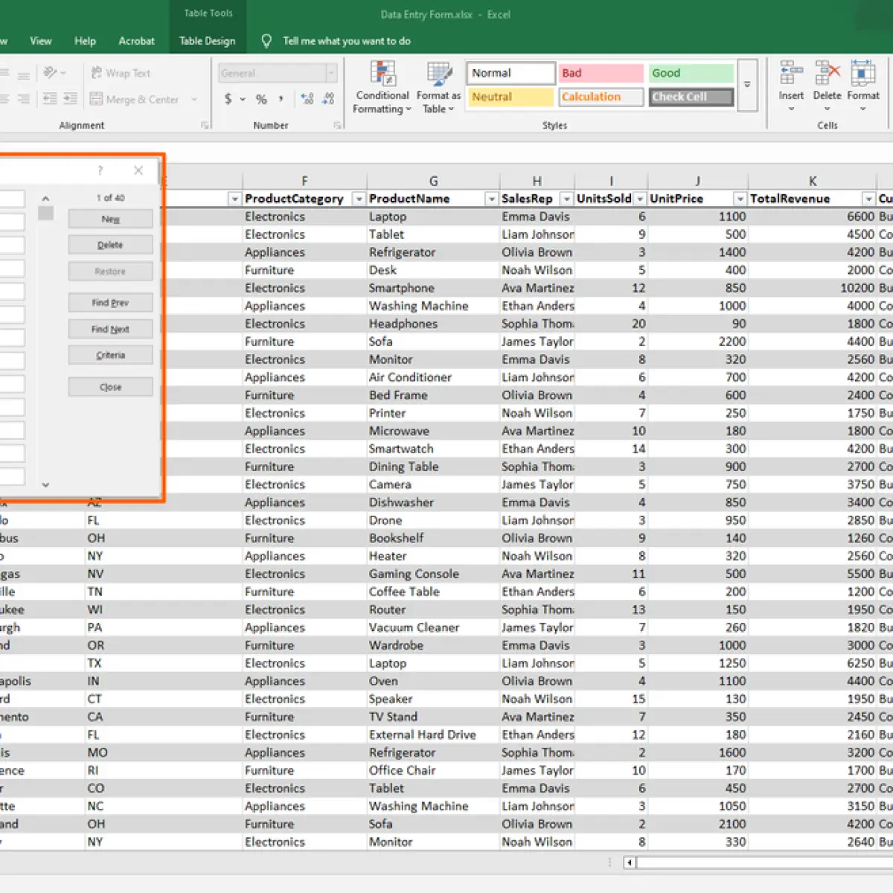
Task: Select the 10200 total revenue cell
Action: click(x=813, y=288)
